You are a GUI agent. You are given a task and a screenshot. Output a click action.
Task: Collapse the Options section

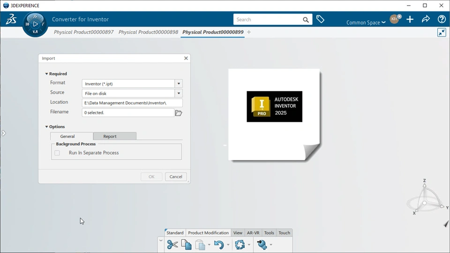[46, 126]
